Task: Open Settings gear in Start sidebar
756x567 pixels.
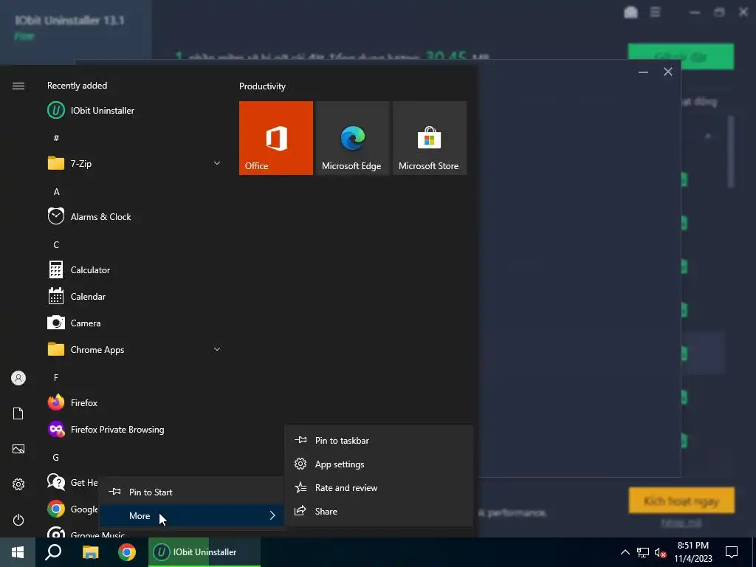Action: pos(18,484)
